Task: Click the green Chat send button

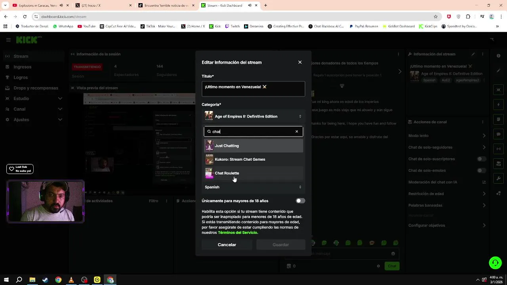Action: tap(392, 266)
